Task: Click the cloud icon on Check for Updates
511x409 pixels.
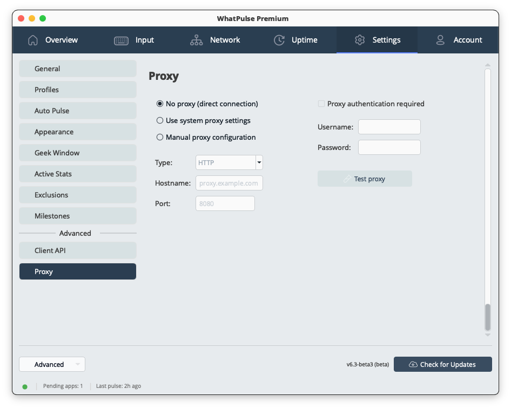Action: (413, 364)
